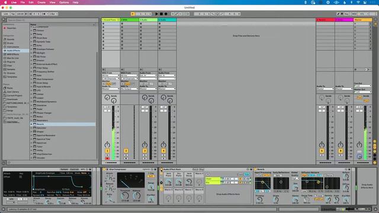The height and width of the screenshot is (213, 379).
Task: Toggle track 4 activator button
Action: [x=163, y=151]
